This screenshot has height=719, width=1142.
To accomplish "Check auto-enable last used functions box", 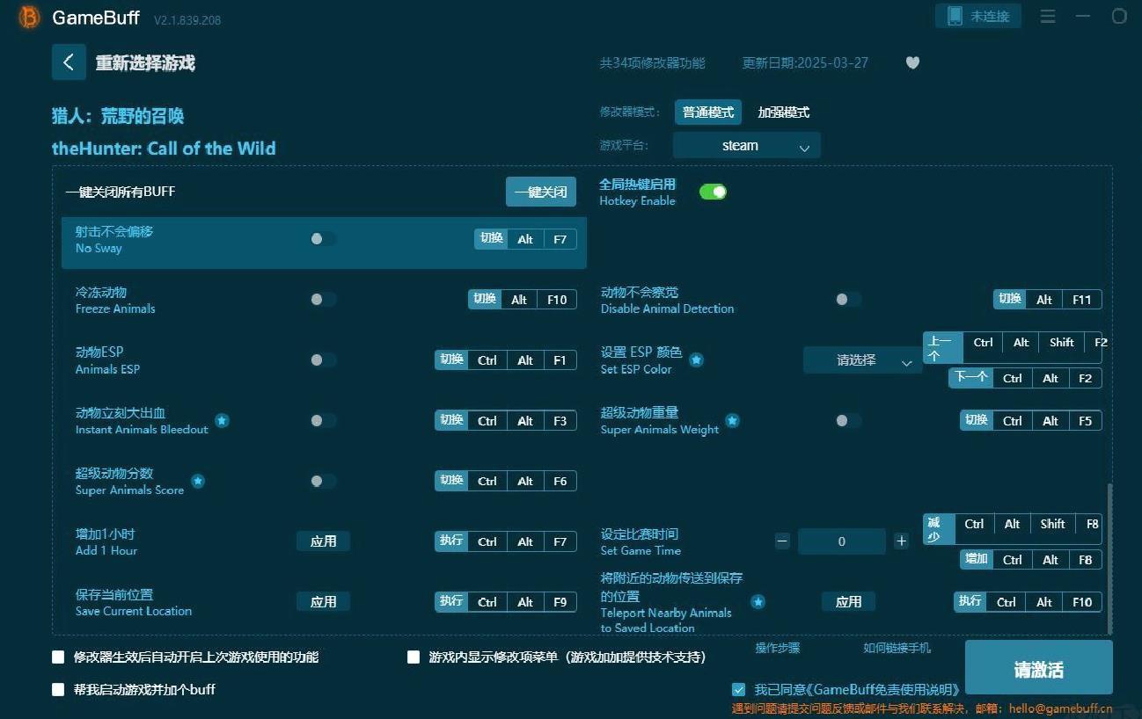I will (59, 657).
